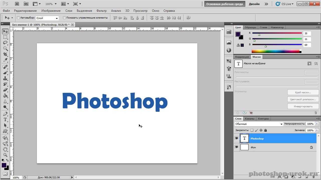Select the Healing Brush tool

tap(5, 67)
